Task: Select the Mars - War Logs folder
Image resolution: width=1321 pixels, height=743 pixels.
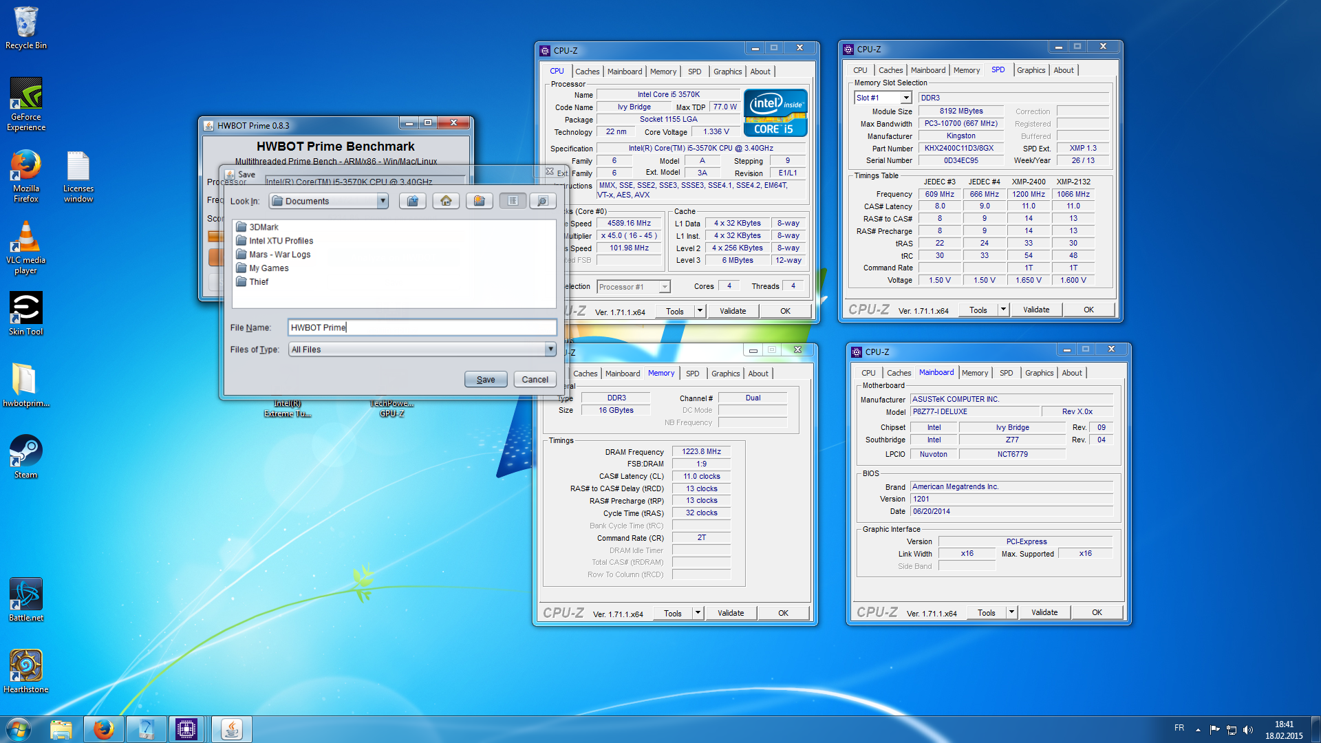Action: (x=273, y=255)
